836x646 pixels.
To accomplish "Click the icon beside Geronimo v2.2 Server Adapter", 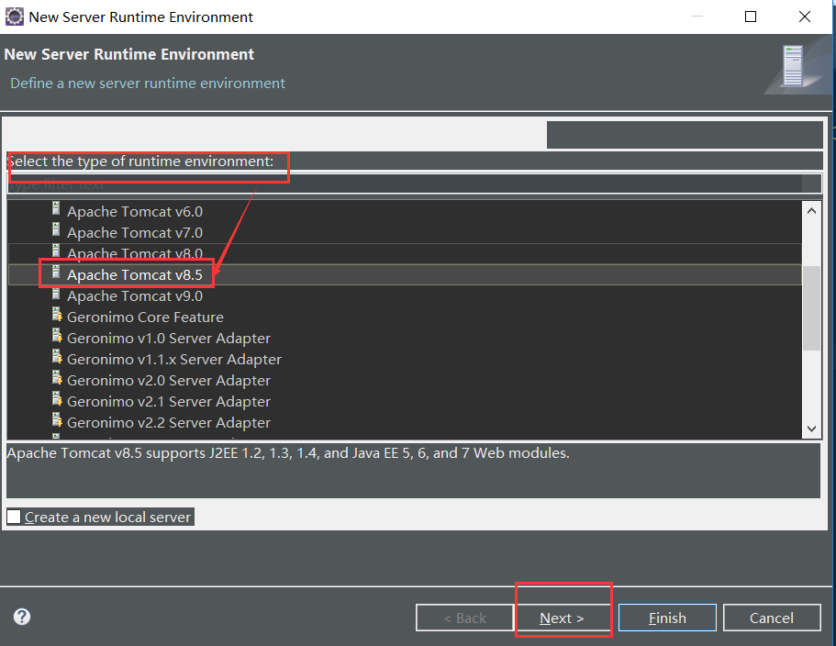I will [x=57, y=420].
